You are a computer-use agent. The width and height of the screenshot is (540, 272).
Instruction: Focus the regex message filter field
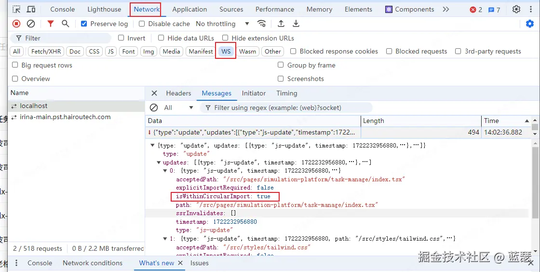pyautogui.click(x=286, y=108)
